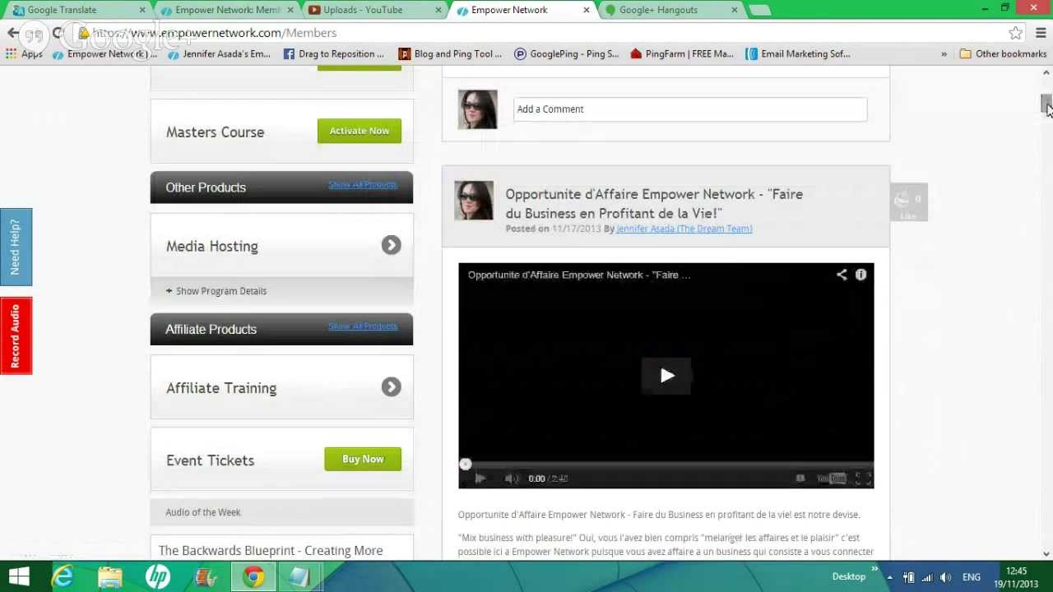The width and height of the screenshot is (1053, 592).
Task: Click Buy Now for Event Tickets
Action: (x=363, y=459)
